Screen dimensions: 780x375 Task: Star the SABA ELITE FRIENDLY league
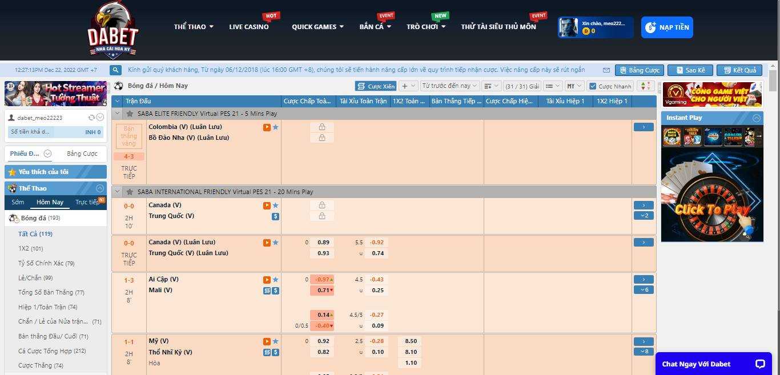[x=130, y=114]
